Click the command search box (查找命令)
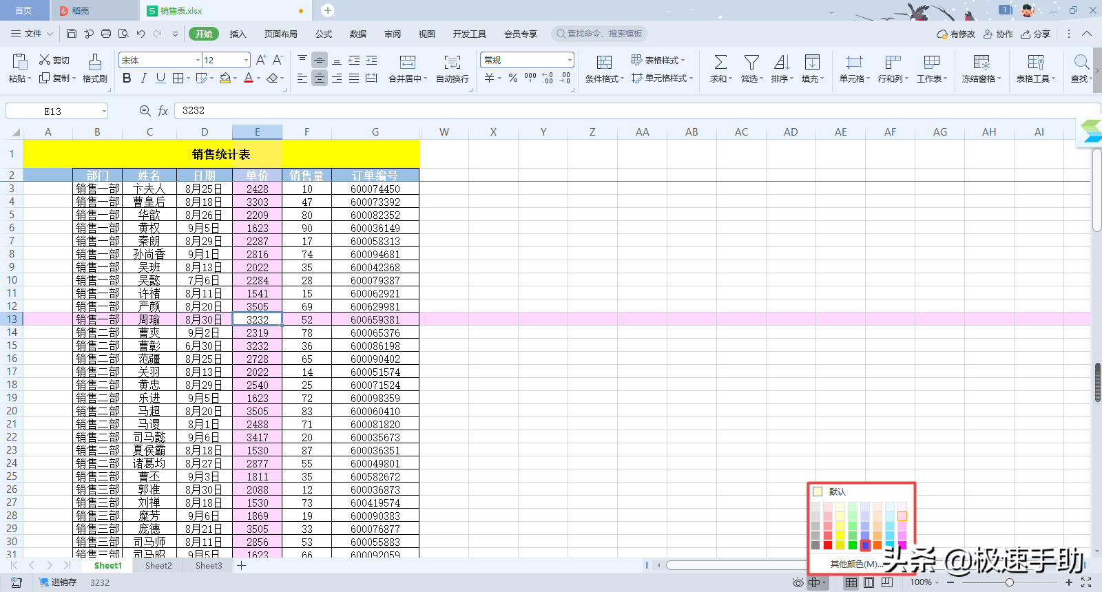Image resolution: width=1102 pixels, height=592 pixels. (599, 34)
